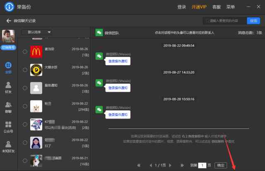265x171 pixels.
Task: Open the 群聊 group chats category
Action: coord(8,107)
